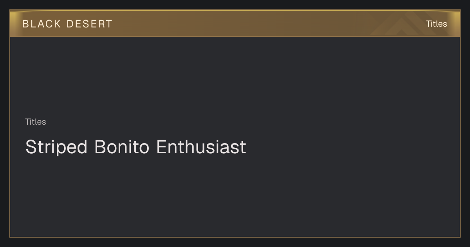Click the gold header banner's empty middle area
470x247 pixels.
pos(235,24)
